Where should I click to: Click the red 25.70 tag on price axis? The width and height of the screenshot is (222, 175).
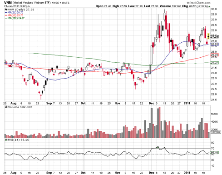215,55
